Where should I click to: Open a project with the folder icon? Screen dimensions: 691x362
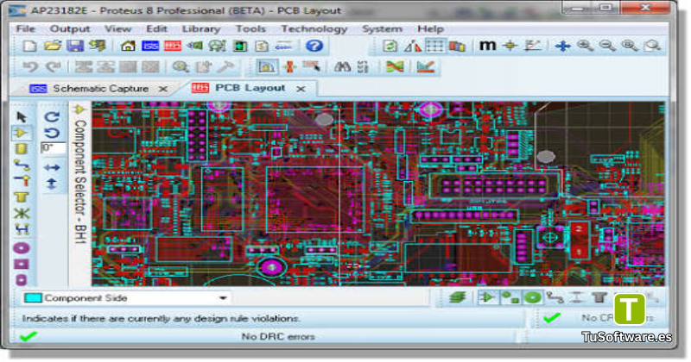click(53, 46)
